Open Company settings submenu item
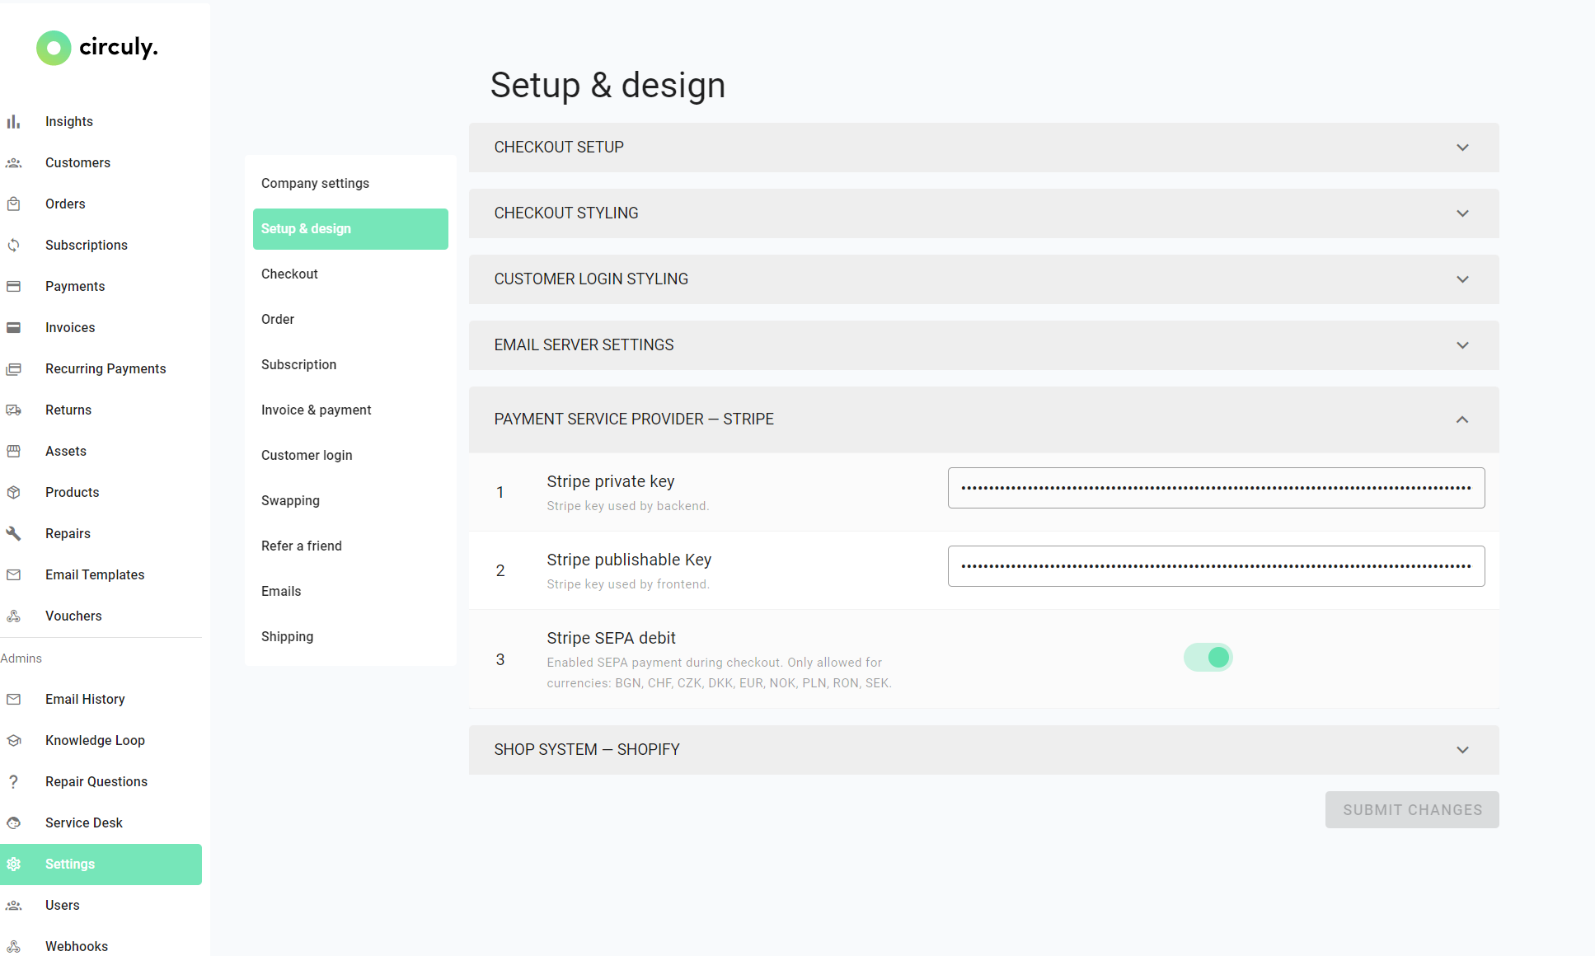This screenshot has height=956, width=1595. (350, 184)
